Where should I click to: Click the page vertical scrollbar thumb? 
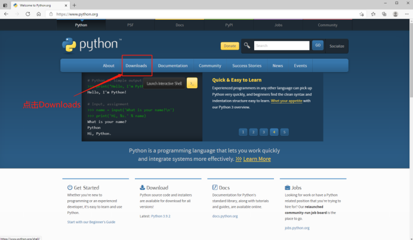pyautogui.click(x=411, y=61)
